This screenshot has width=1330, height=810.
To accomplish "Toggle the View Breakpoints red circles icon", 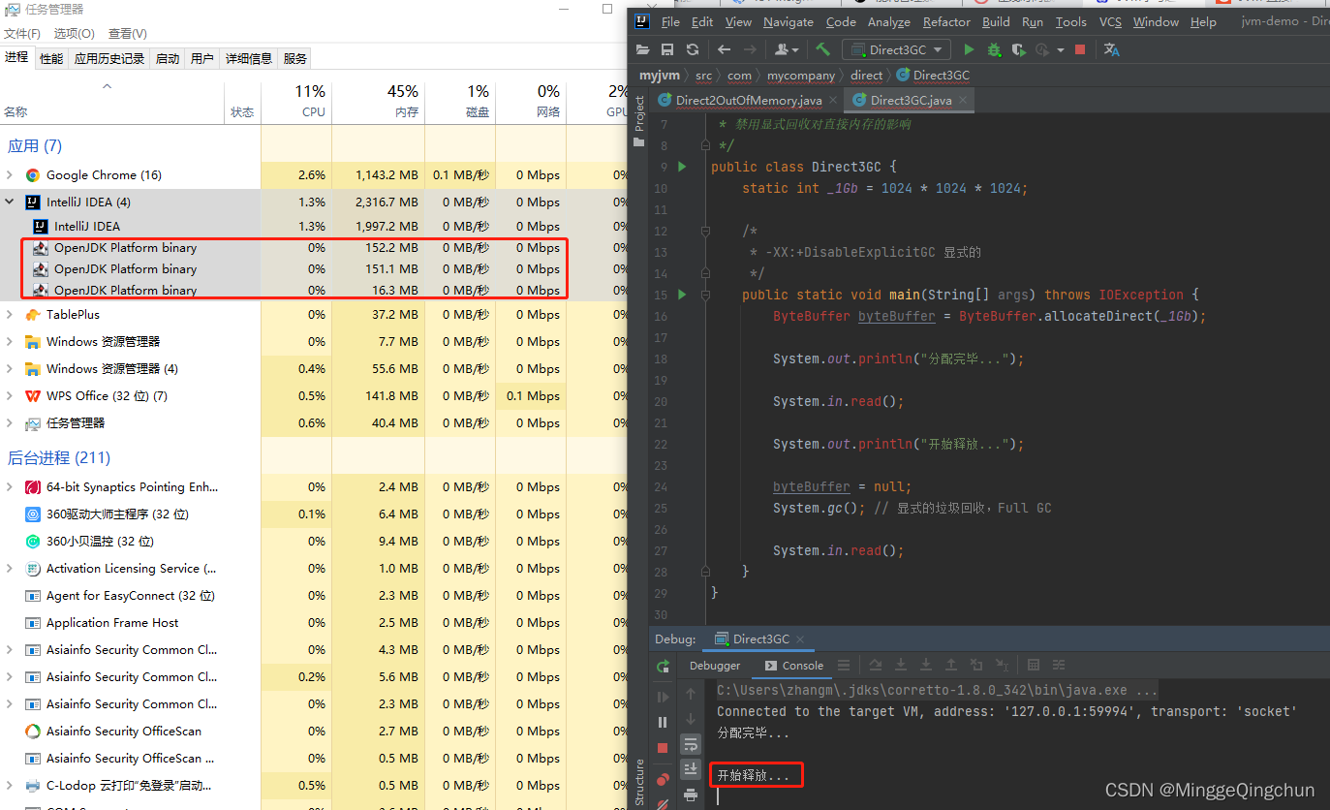I will pos(664,778).
